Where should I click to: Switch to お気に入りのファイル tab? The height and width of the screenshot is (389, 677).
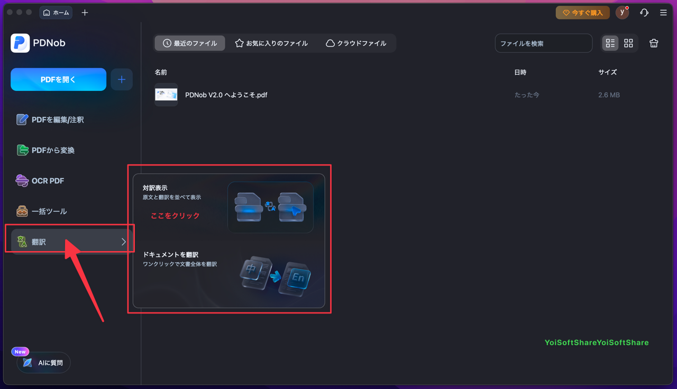[x=271, y=43]
